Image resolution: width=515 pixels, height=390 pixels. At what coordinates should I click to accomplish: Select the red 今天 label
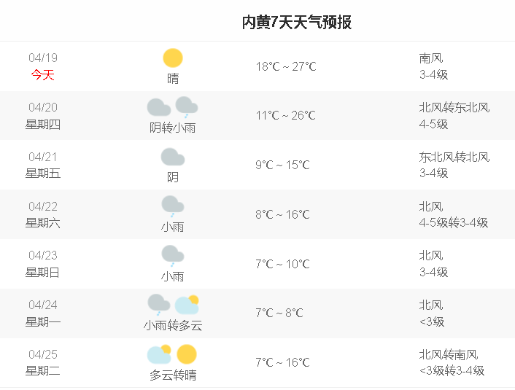pyautogui.click(x=43, y=74)
